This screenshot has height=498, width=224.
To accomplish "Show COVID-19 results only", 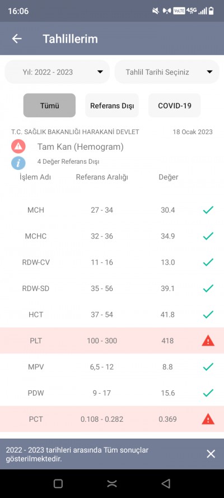I will point(175,105).
